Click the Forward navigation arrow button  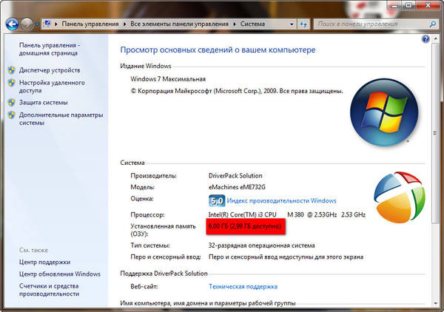(x=27, y=24)
